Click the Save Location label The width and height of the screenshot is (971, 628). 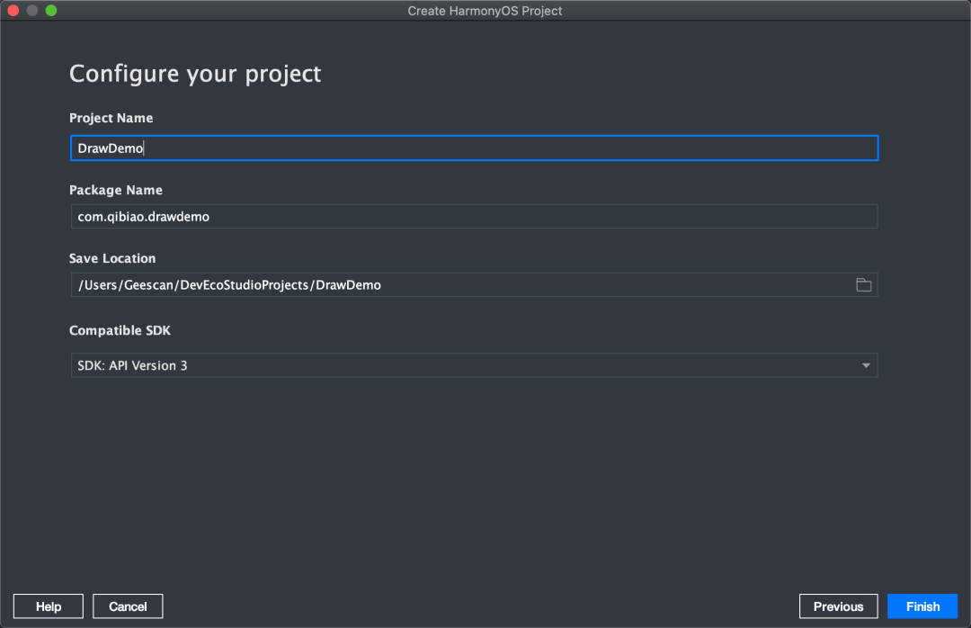tap(112, 258)
